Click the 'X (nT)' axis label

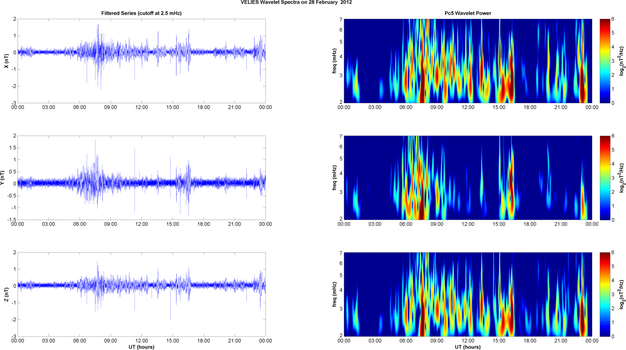(6, 61)
